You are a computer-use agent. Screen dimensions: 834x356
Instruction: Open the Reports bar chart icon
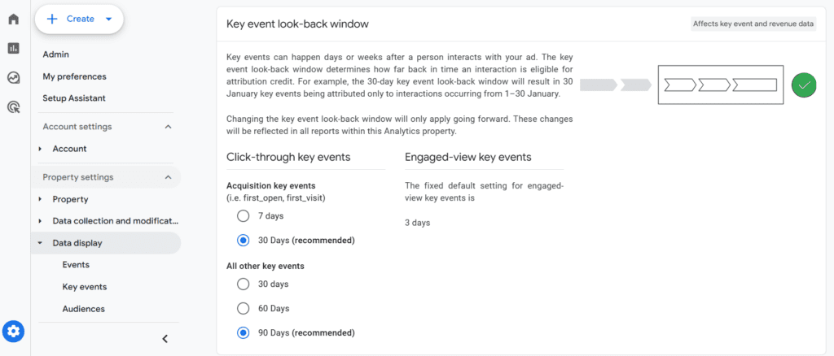point(13,48)
